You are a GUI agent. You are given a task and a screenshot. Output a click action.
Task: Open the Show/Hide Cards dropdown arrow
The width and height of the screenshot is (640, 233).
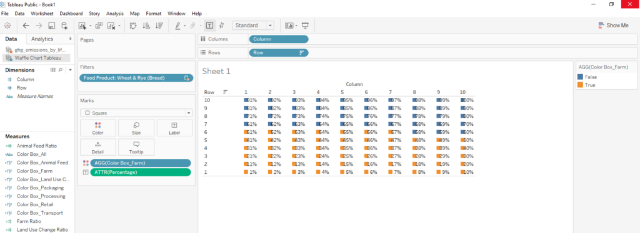pyautogui.click(x=296, y=26)
